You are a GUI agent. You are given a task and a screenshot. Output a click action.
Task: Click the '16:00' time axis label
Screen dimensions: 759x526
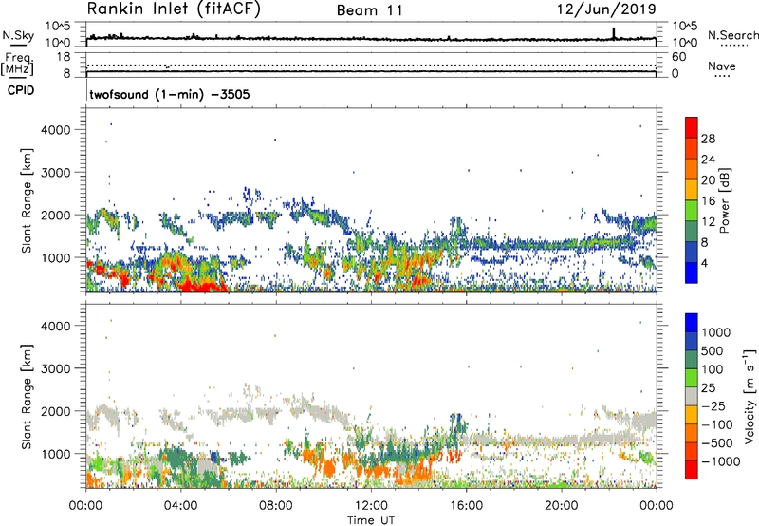(x=466, y=506)
